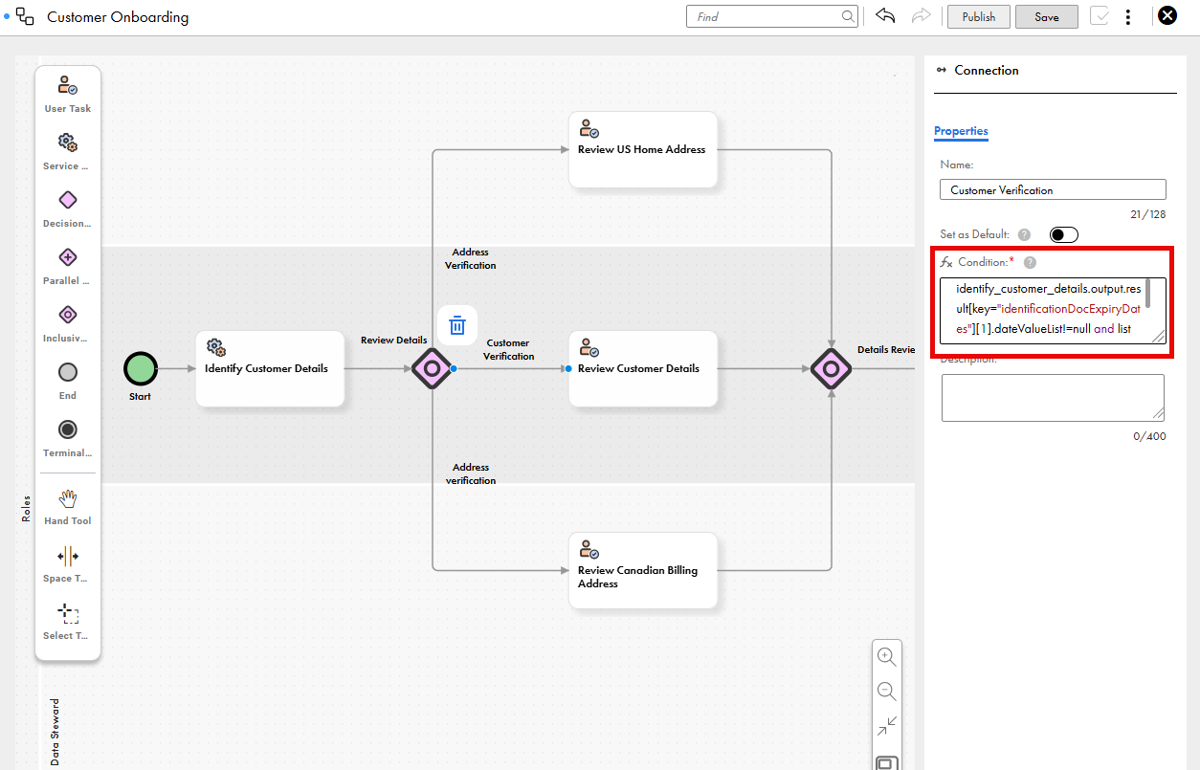Click the Connection panel heading
The image size is (1200, 770).
987,70
